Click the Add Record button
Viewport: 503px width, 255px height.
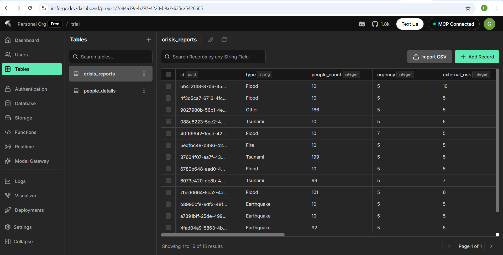[x=477, y=57]
